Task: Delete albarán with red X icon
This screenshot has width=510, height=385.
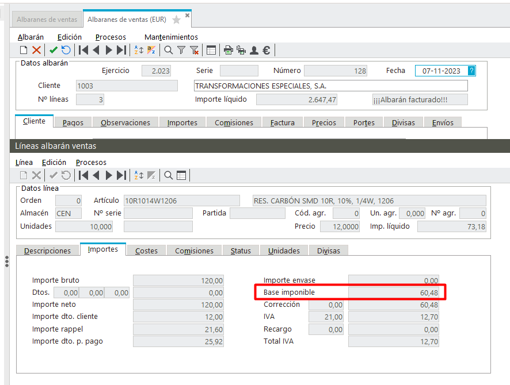Action: click(36, 50)
